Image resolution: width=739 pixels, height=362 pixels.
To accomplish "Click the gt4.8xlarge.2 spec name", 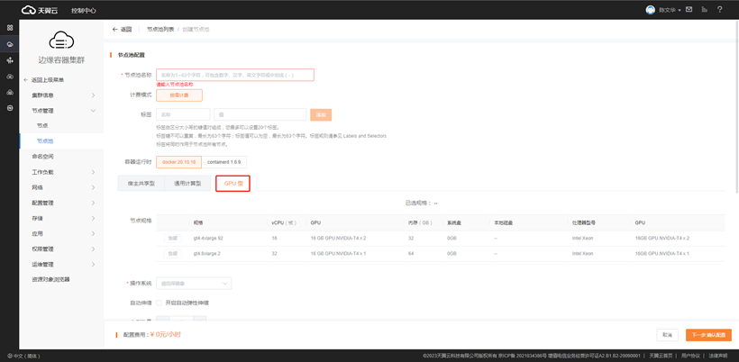I will (207, 254).
